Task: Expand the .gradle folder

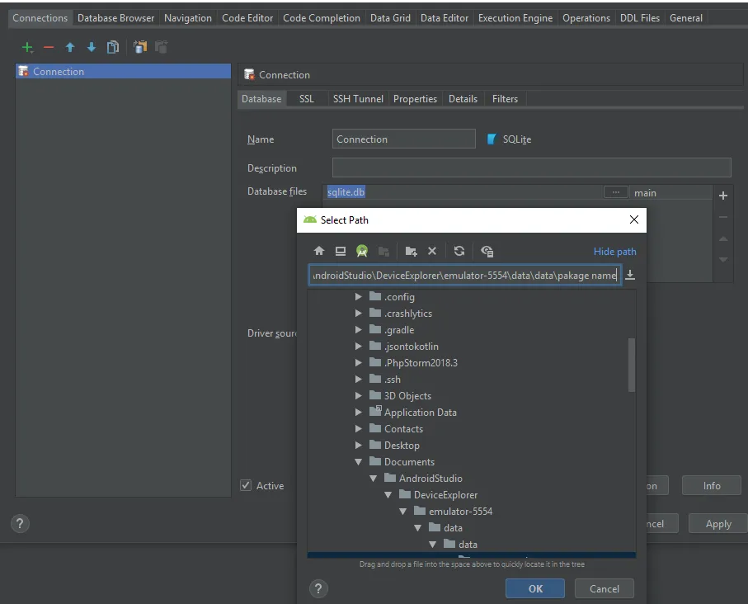Action: (x=358, y=330)
